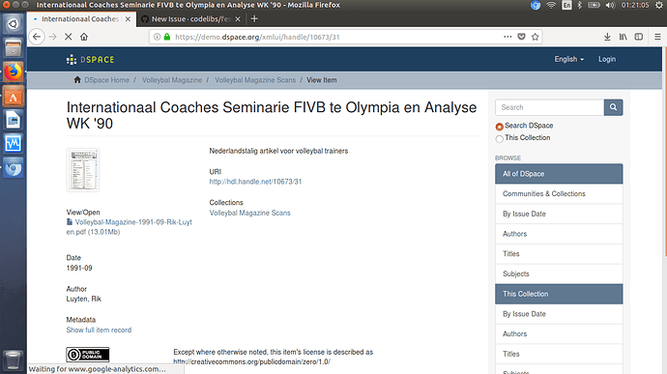Screen dimensions: 667x374
Task: Open a new browser tab
Action: pos(254,19)
